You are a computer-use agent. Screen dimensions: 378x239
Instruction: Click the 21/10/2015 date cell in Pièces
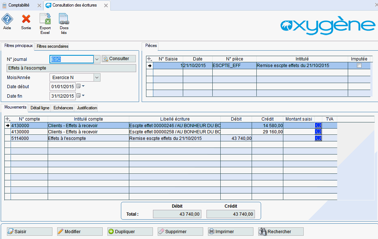pyautogui.click(x=198, y=66)
